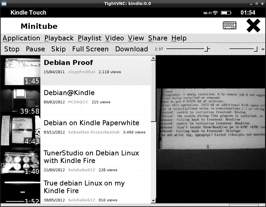266x207 pixels.
Task: Check the Wi-Fi signal icon
Action: point(215,13)
